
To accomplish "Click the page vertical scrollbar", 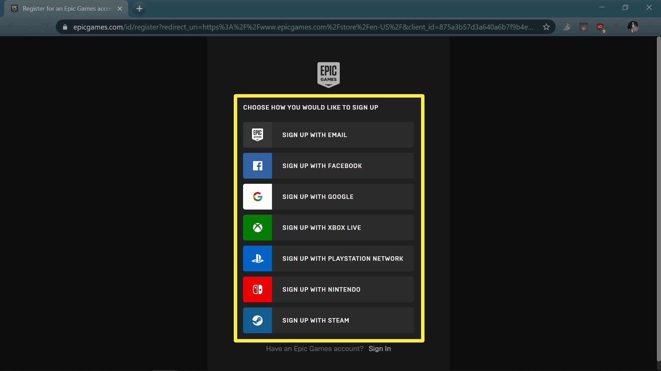I will [x=659, y=199].
